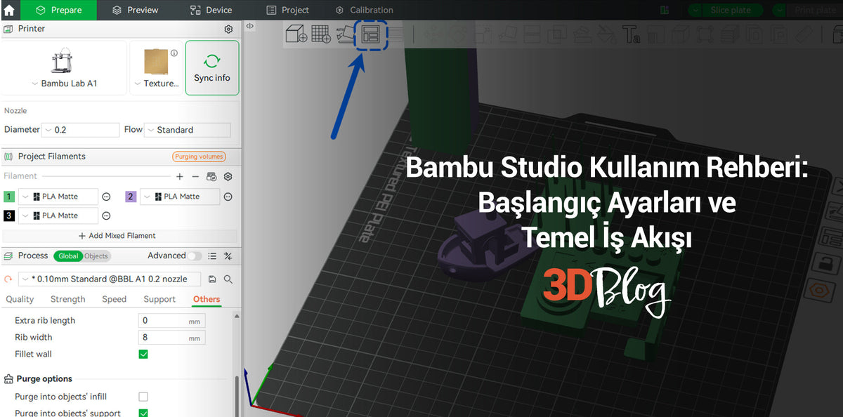Viewport: 843px width, 417px height.
Task: Open nozzle Diameter 0.2 dropdown
Action: (x=81, y=130)
